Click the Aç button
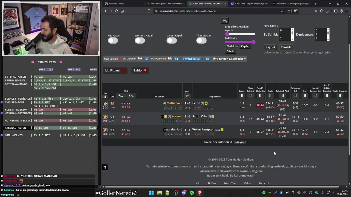 tap(225, 21)
